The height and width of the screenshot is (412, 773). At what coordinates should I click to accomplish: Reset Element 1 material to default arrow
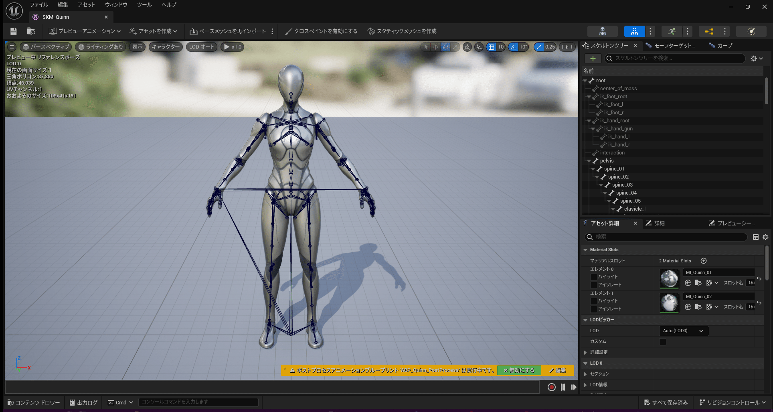pos(759,302)
